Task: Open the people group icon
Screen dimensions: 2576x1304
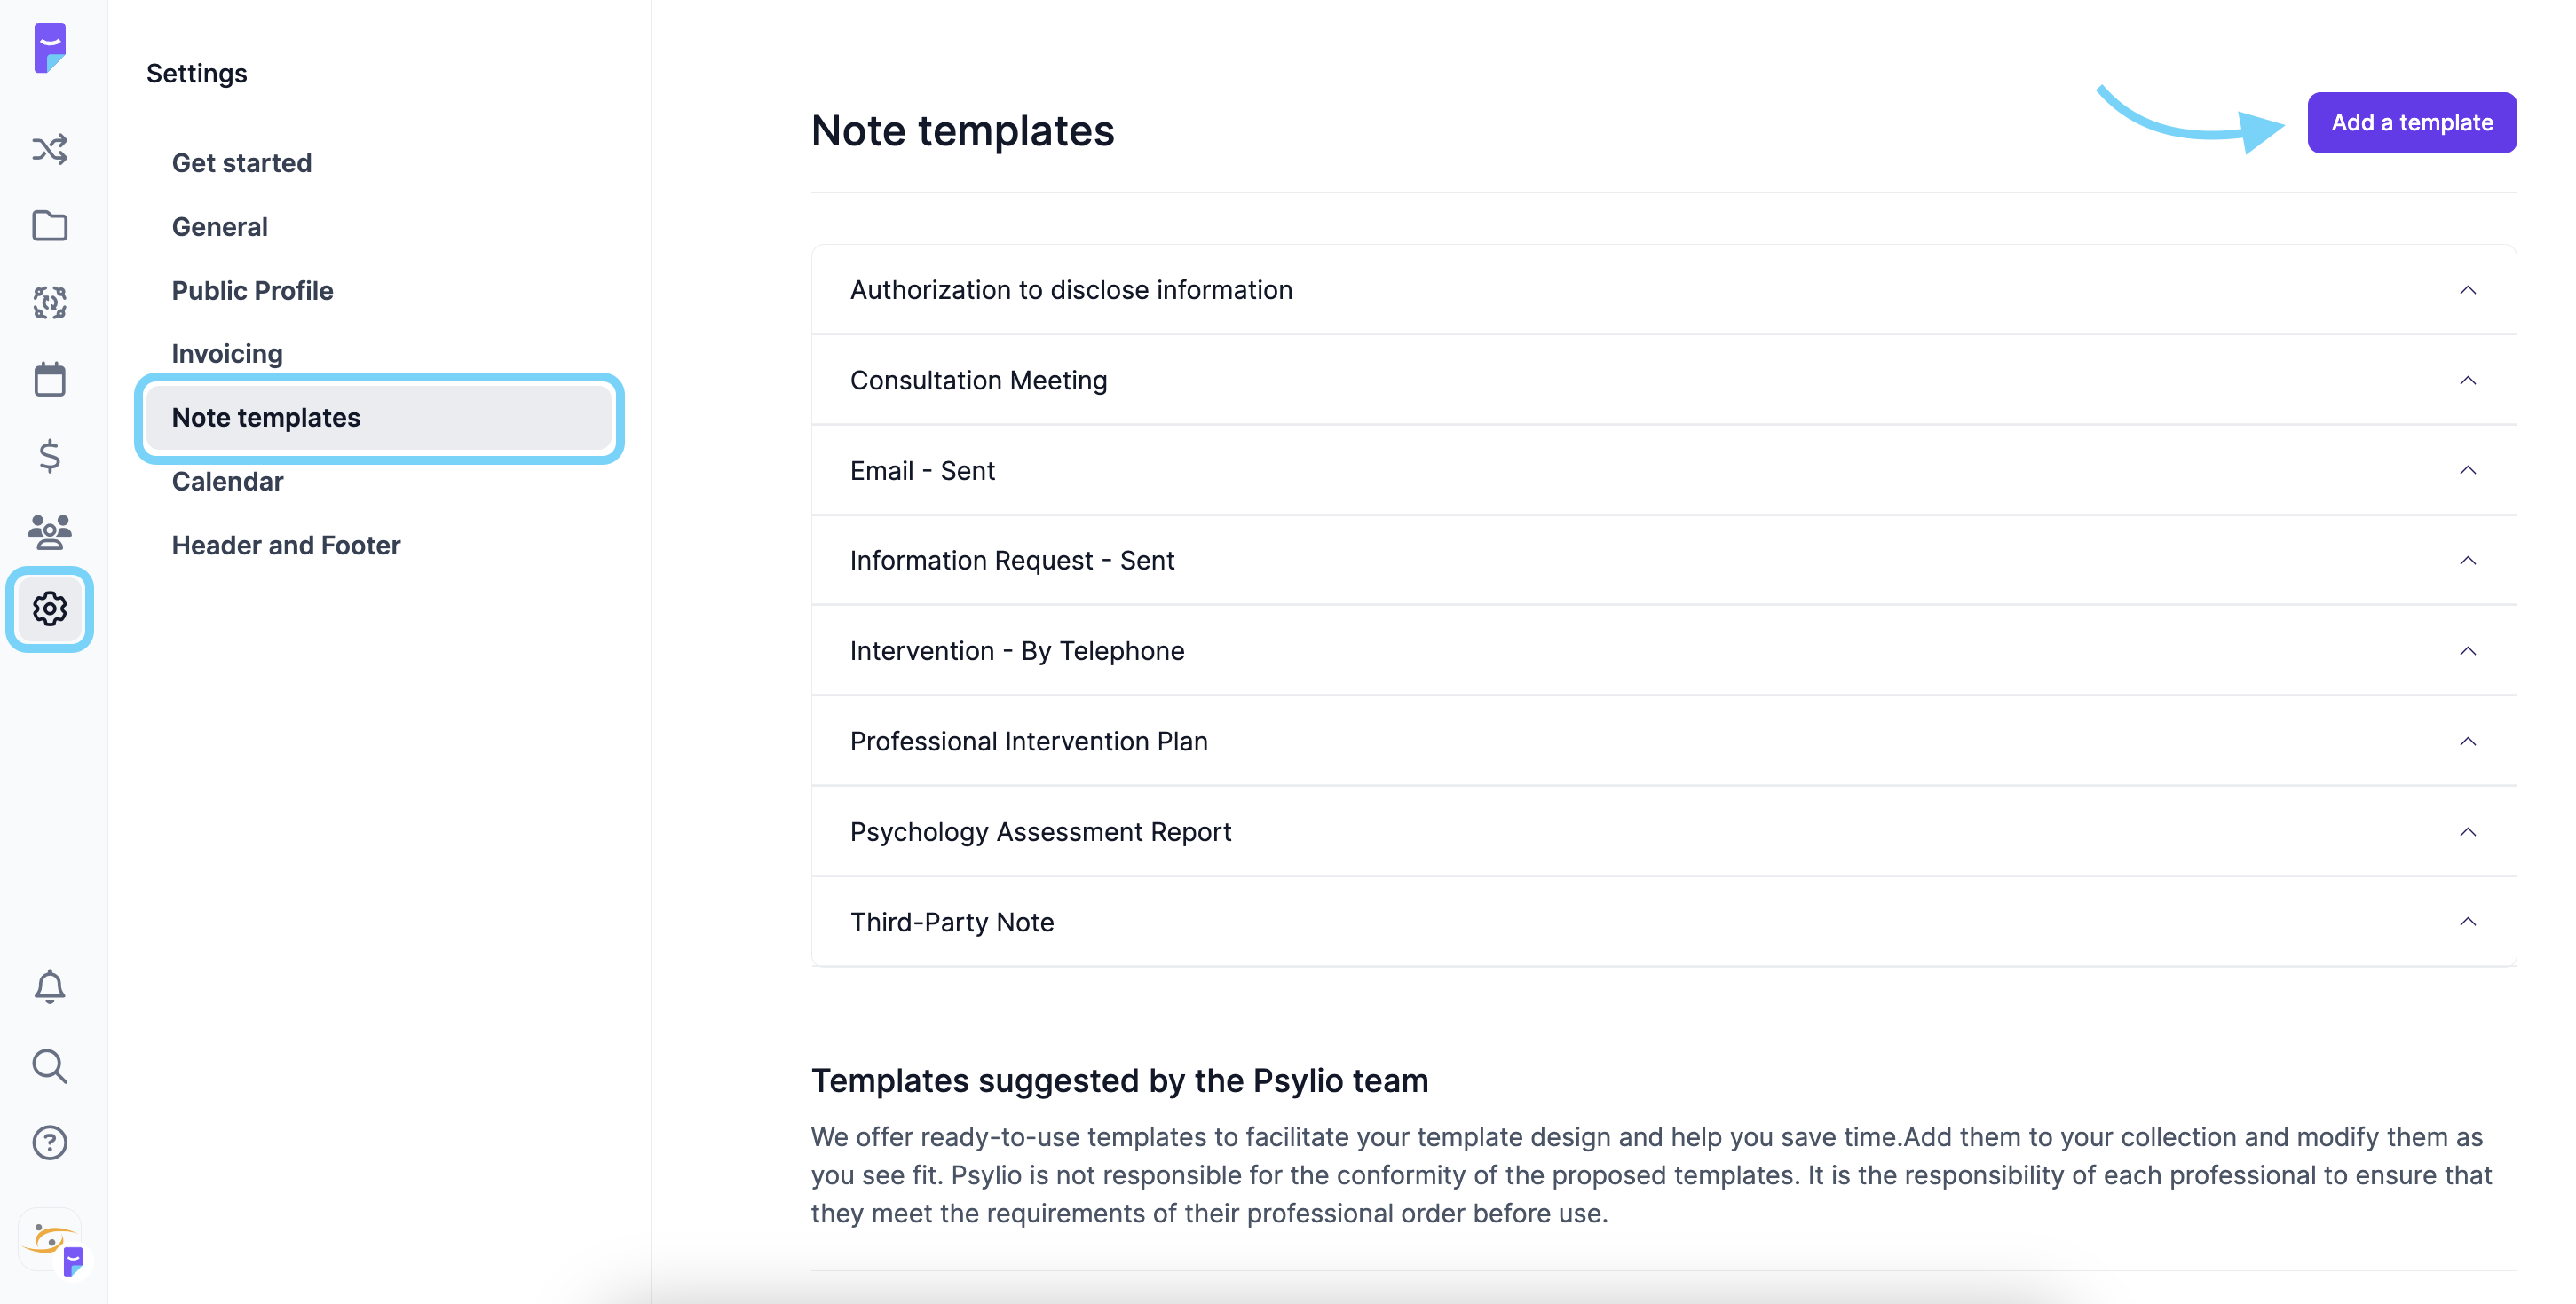Action: point(50,531)
